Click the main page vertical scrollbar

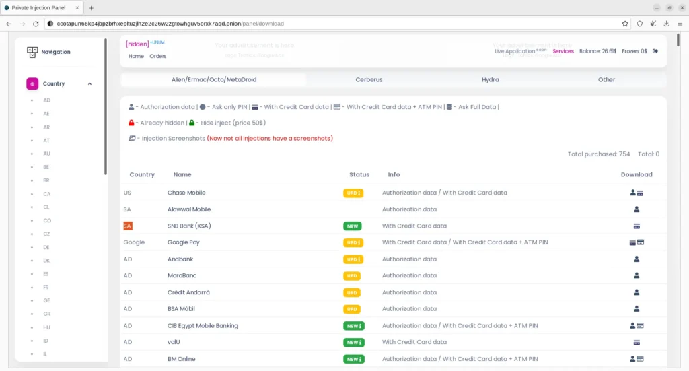678,40
